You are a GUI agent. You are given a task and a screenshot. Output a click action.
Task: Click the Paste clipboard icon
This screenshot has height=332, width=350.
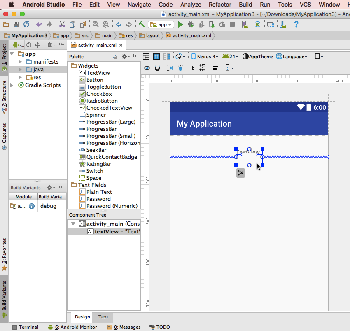click(x=83, y=24)
